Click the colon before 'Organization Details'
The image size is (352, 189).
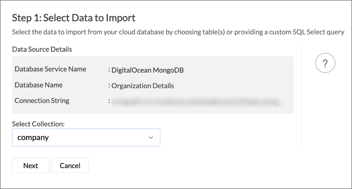click(x=109, y=86)
